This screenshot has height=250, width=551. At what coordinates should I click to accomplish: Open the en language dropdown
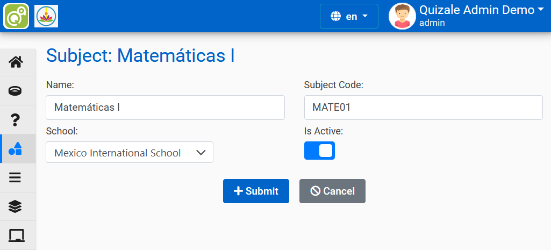(349, 16)
